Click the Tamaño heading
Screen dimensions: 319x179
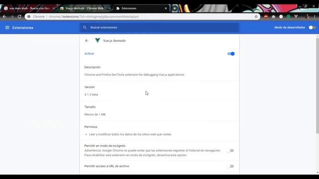[x=90, y=107]
